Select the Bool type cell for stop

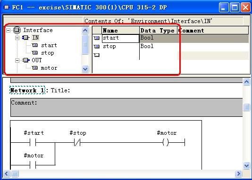[158, 46]
